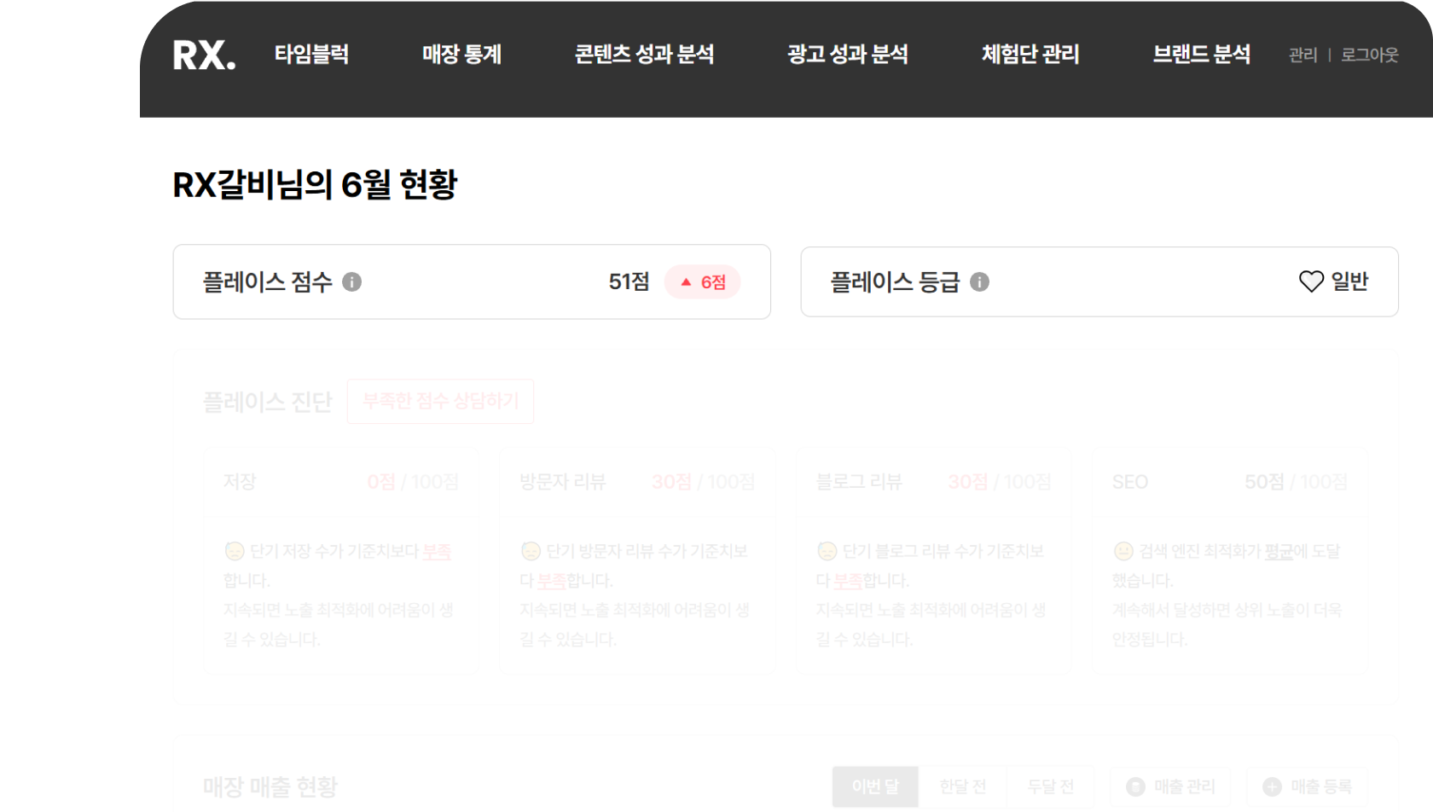Viewport: 1433px width, 812px height.
Task: Navigate to 브랜드 분석
Action: (1201, 55)
